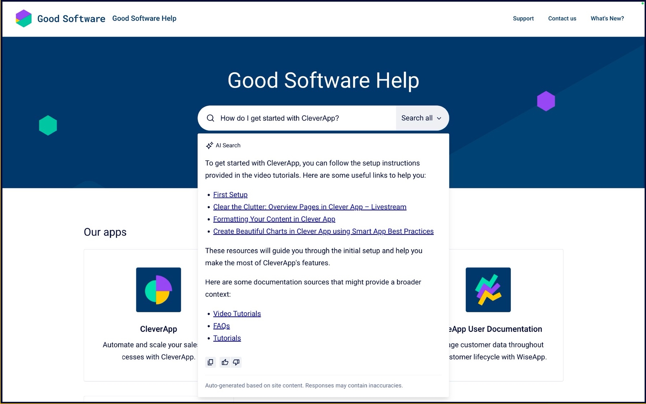Open the Support menu item
646x404 pixels.
coord(523,18)
